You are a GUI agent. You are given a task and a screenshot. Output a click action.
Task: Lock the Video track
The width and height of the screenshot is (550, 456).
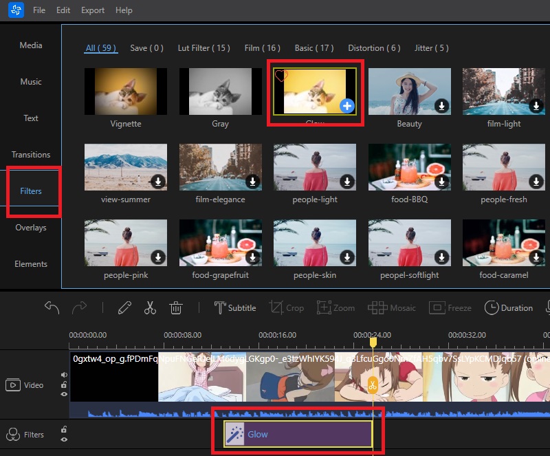click(x=64, y=385)
